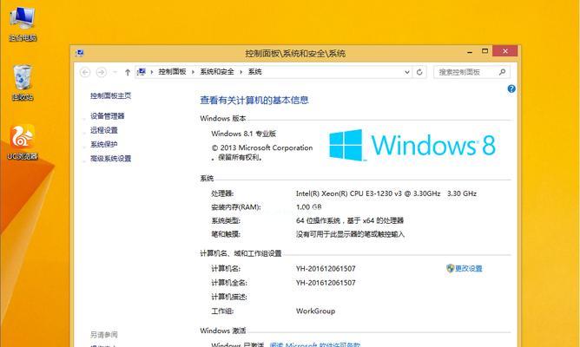Go back with the Back arrow
580x347 pixels.
click(x=85, y=72)
